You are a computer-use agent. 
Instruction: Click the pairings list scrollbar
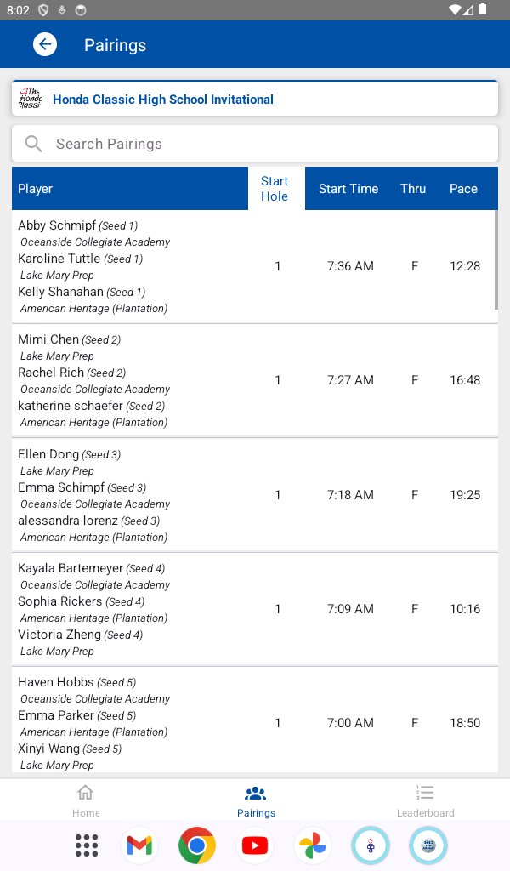coord(496,260)
